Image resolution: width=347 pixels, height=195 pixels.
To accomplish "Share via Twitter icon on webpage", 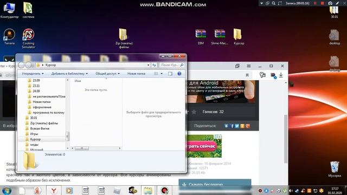I will (237, 126).
